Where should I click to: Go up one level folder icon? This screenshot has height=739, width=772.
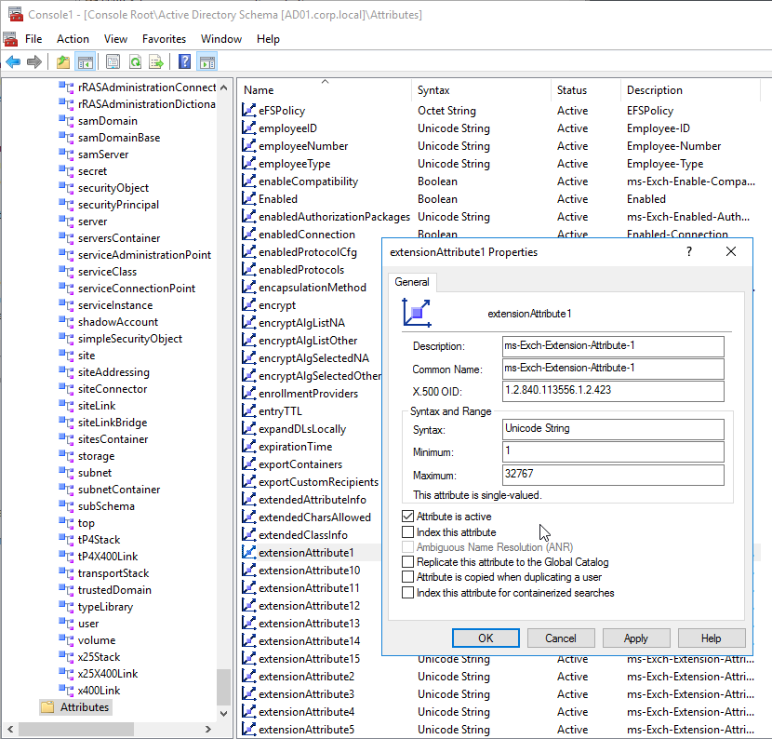pos(63,62)
